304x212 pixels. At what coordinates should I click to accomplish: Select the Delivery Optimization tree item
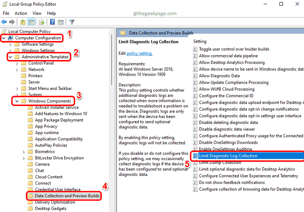coord(55,202)
